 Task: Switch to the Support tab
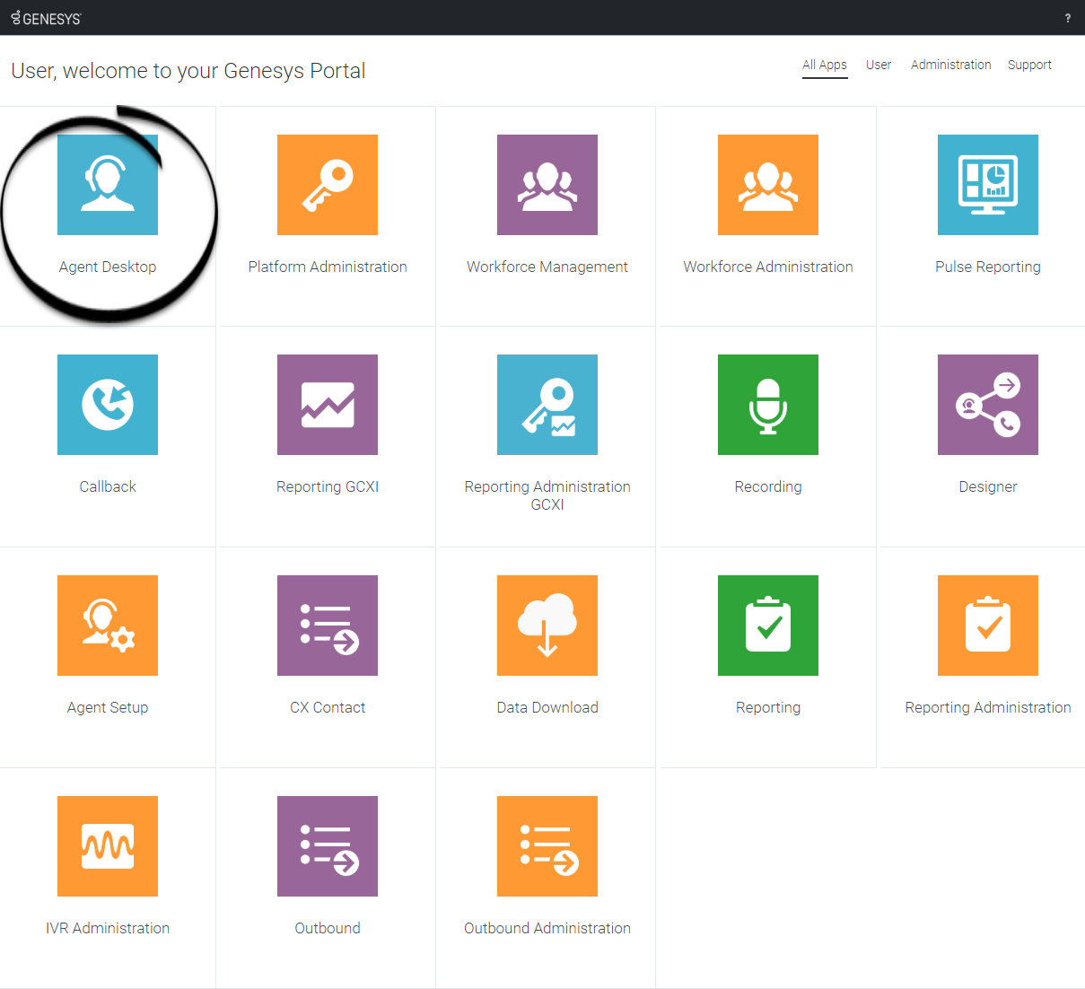point(1029,65)
